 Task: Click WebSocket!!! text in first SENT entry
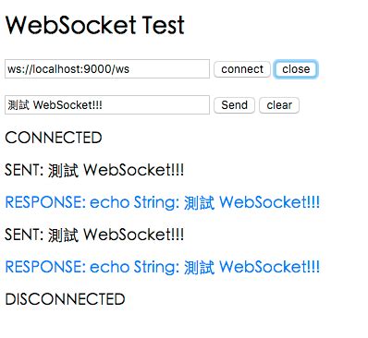click(134, 170)
